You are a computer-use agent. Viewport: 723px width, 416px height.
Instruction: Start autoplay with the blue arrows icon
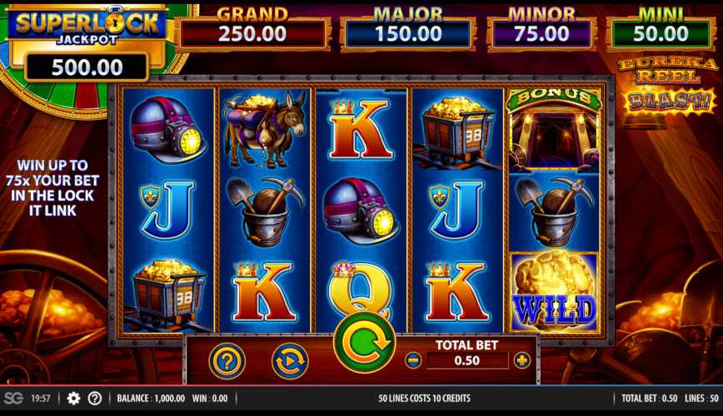coord(290,361)
